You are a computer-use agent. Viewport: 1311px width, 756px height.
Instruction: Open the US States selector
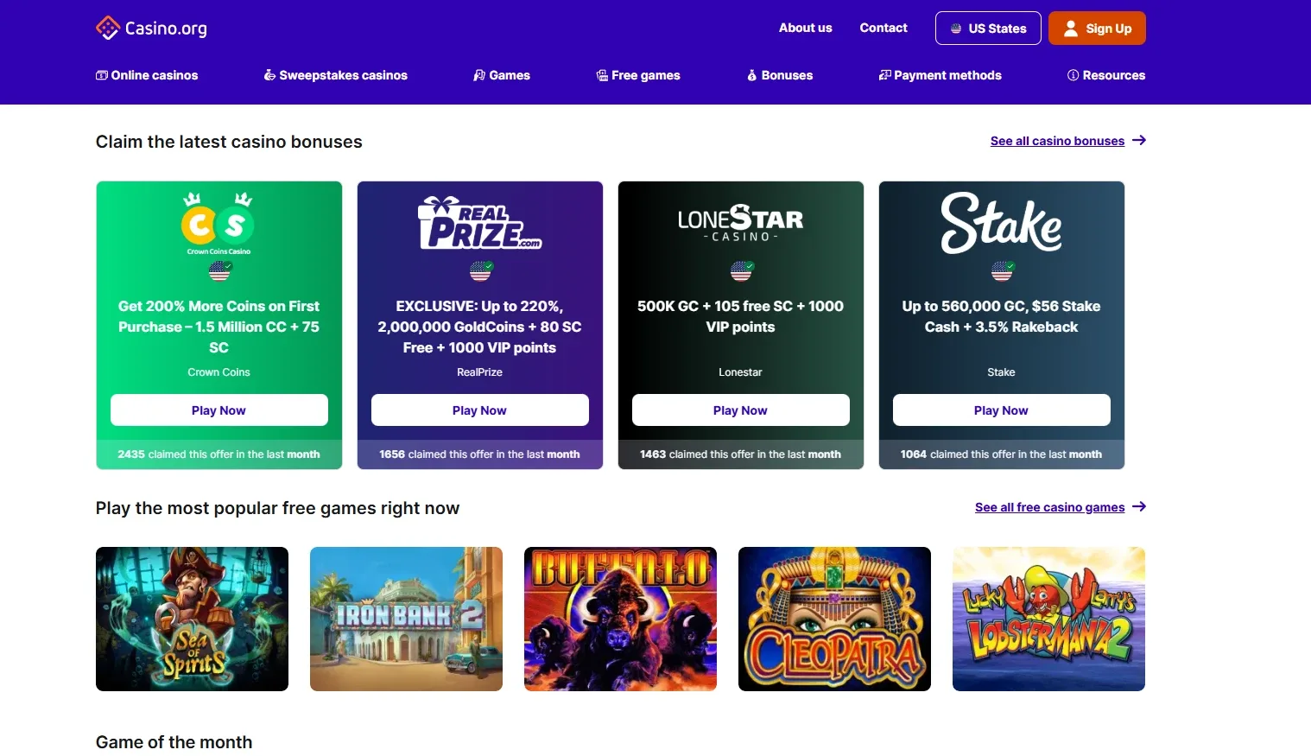[987, 28]
